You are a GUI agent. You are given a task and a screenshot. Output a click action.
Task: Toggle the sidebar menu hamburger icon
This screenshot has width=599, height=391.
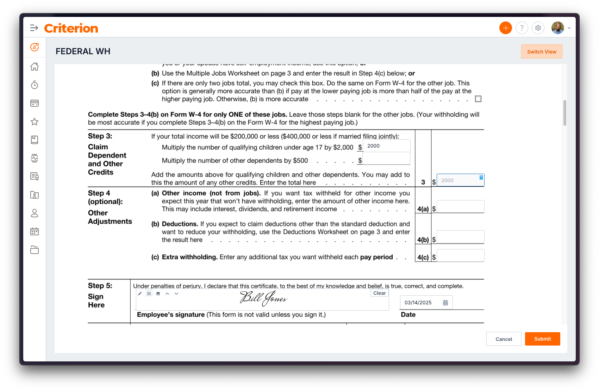click(34, 28)
